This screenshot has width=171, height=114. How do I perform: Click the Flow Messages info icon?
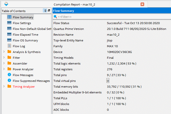click(9, 75)
